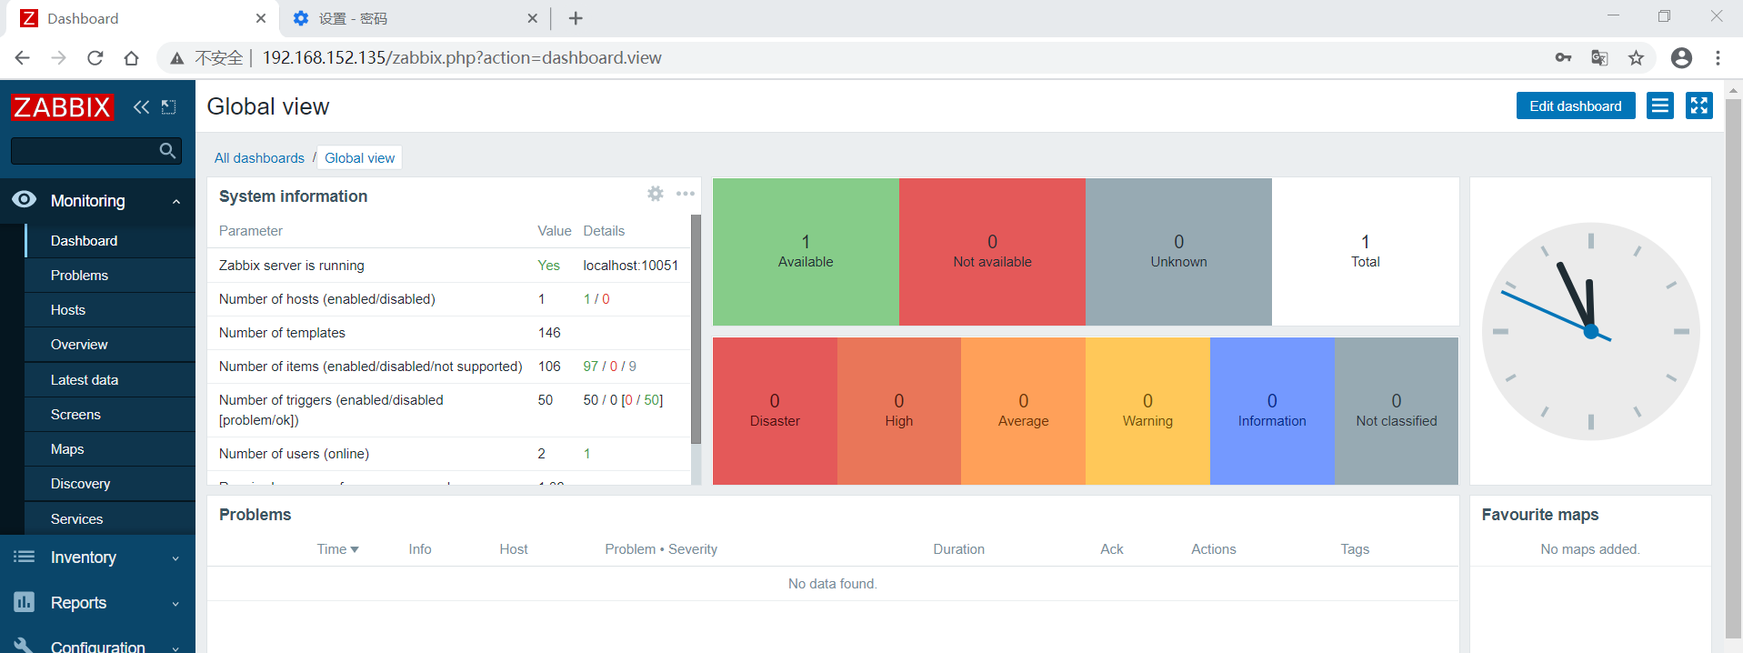Image resolution: width=1743 pixels, height=653 pixels.
Task: Open Discovery in Monitoring menu
Action: [111, 484]
